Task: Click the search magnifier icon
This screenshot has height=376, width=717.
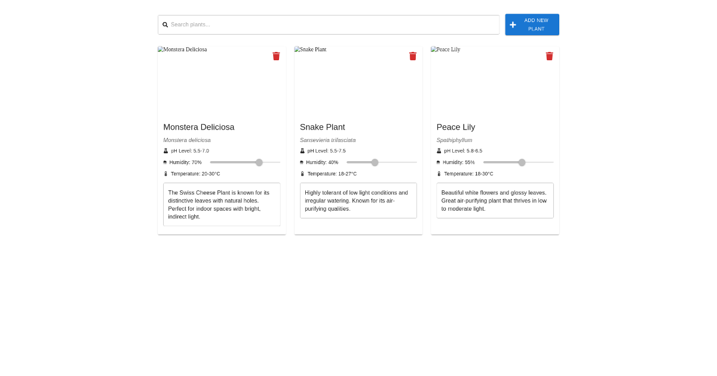Action: click(x=166, y=24)
